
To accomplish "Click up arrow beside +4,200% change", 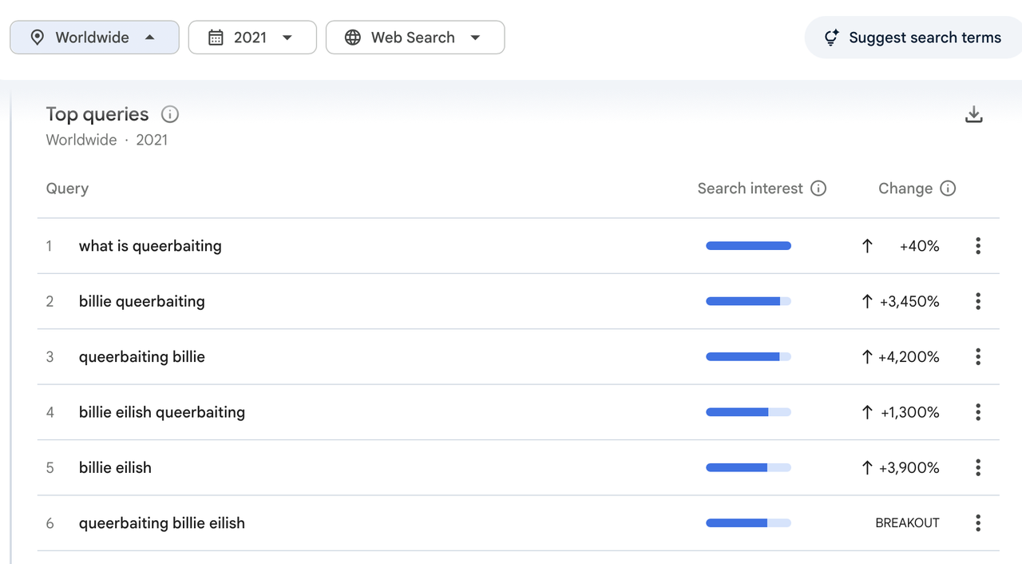I will click(x=867, y=357).
